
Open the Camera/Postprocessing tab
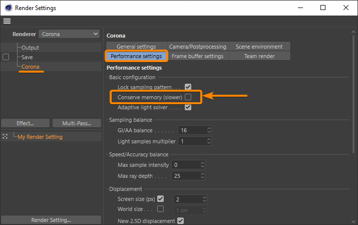198,47
